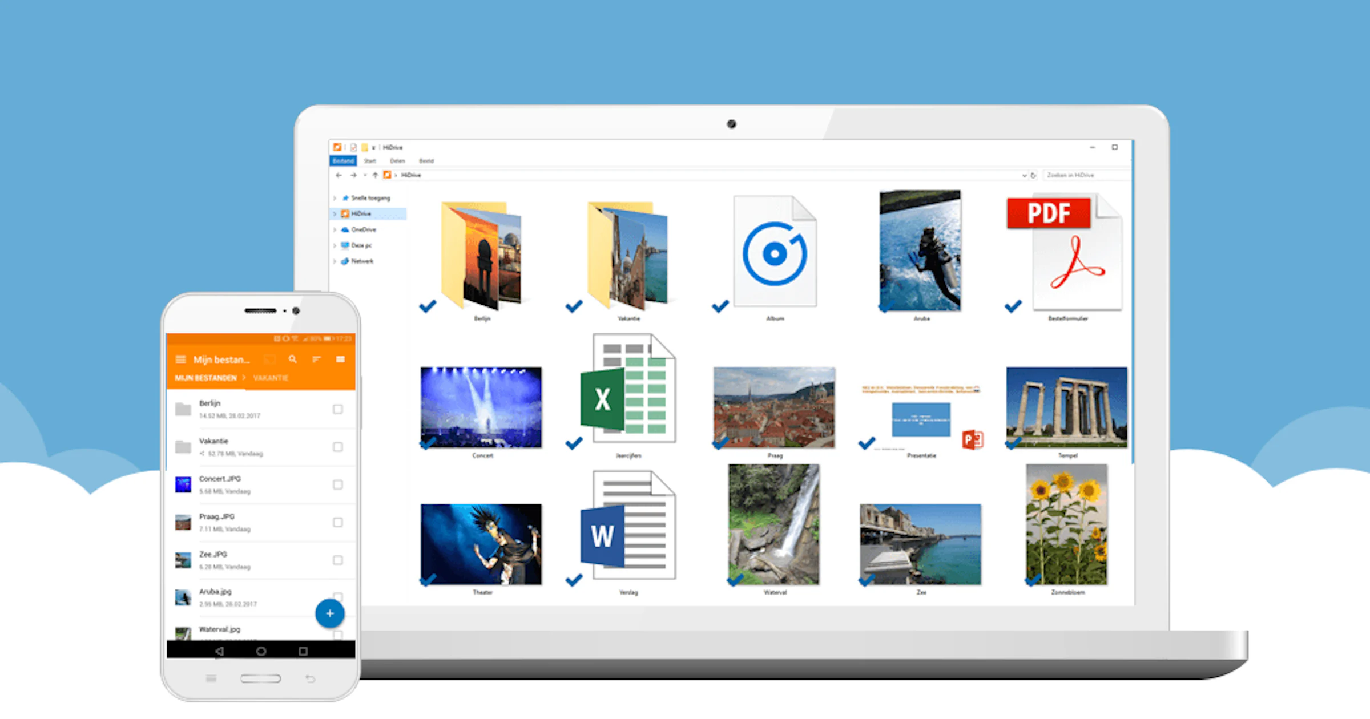
Task: Click the HiDrive address bar path
Action: pos(411,175)
